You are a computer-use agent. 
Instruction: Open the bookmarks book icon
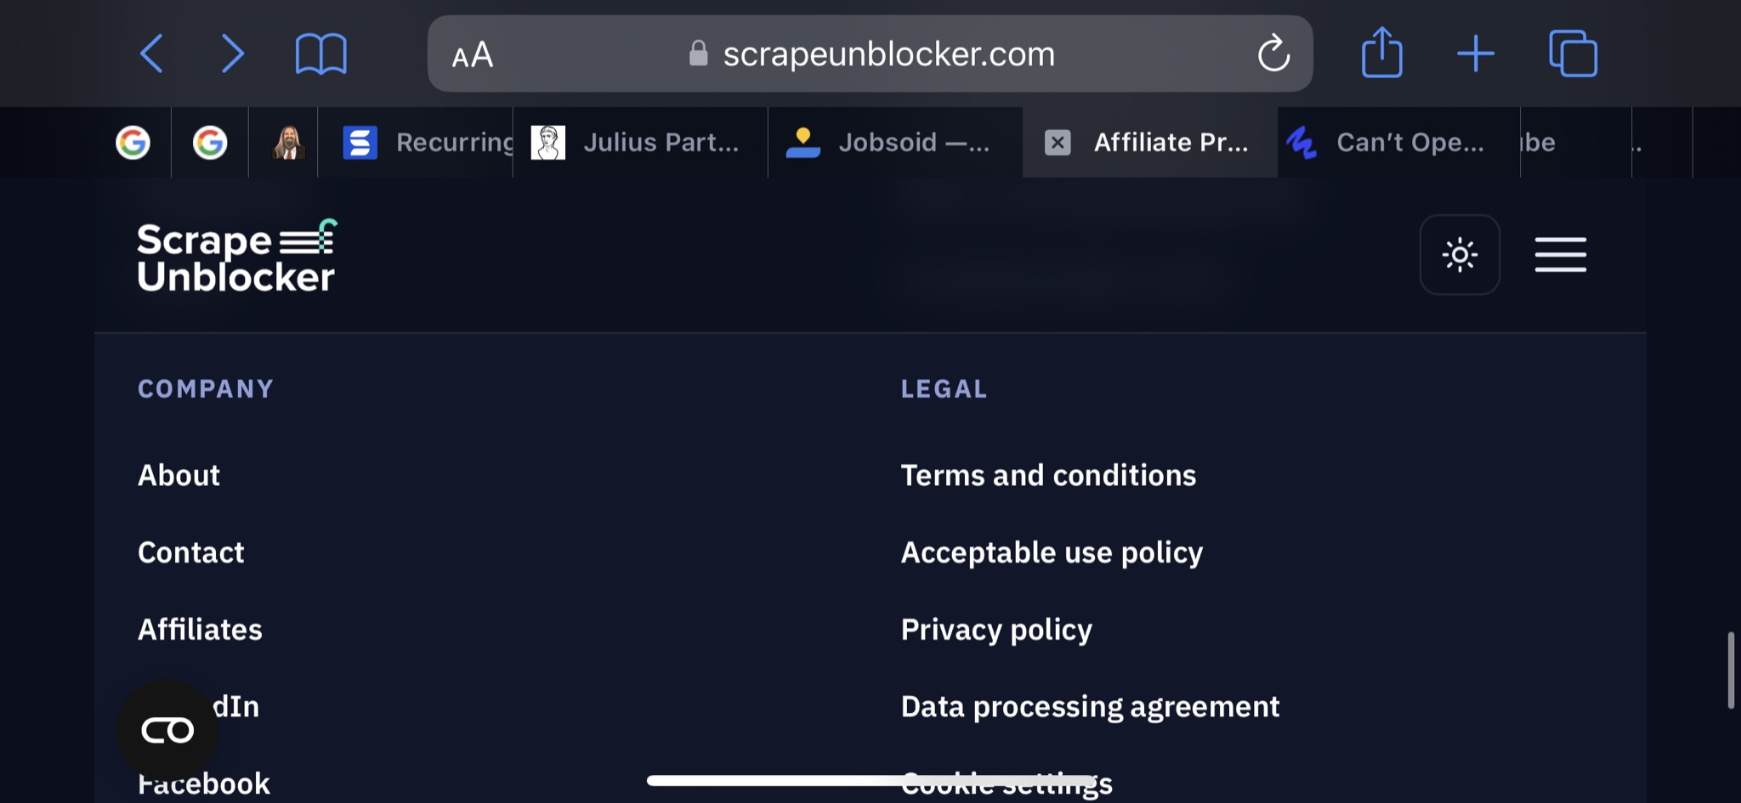point(320,54)
